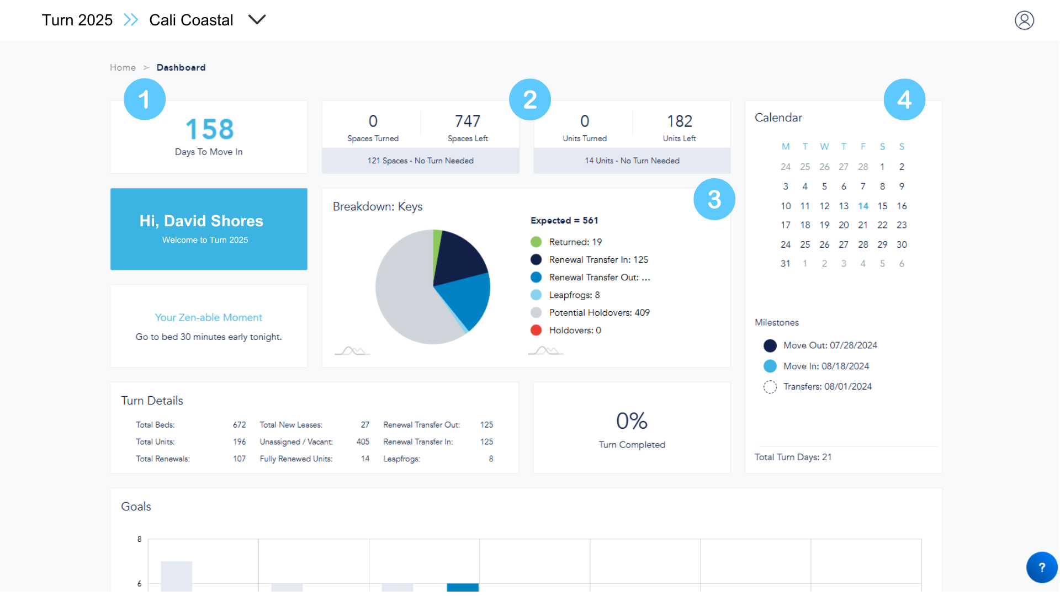Screen dimensions: 1060x596
Task: Click the Dashboard breadcrumb item
Action: 181,67
